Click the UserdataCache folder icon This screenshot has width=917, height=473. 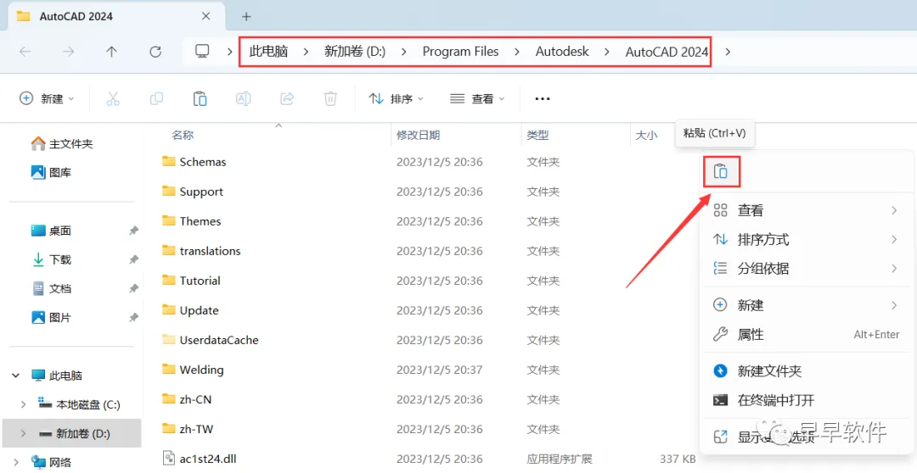point(169,340)
